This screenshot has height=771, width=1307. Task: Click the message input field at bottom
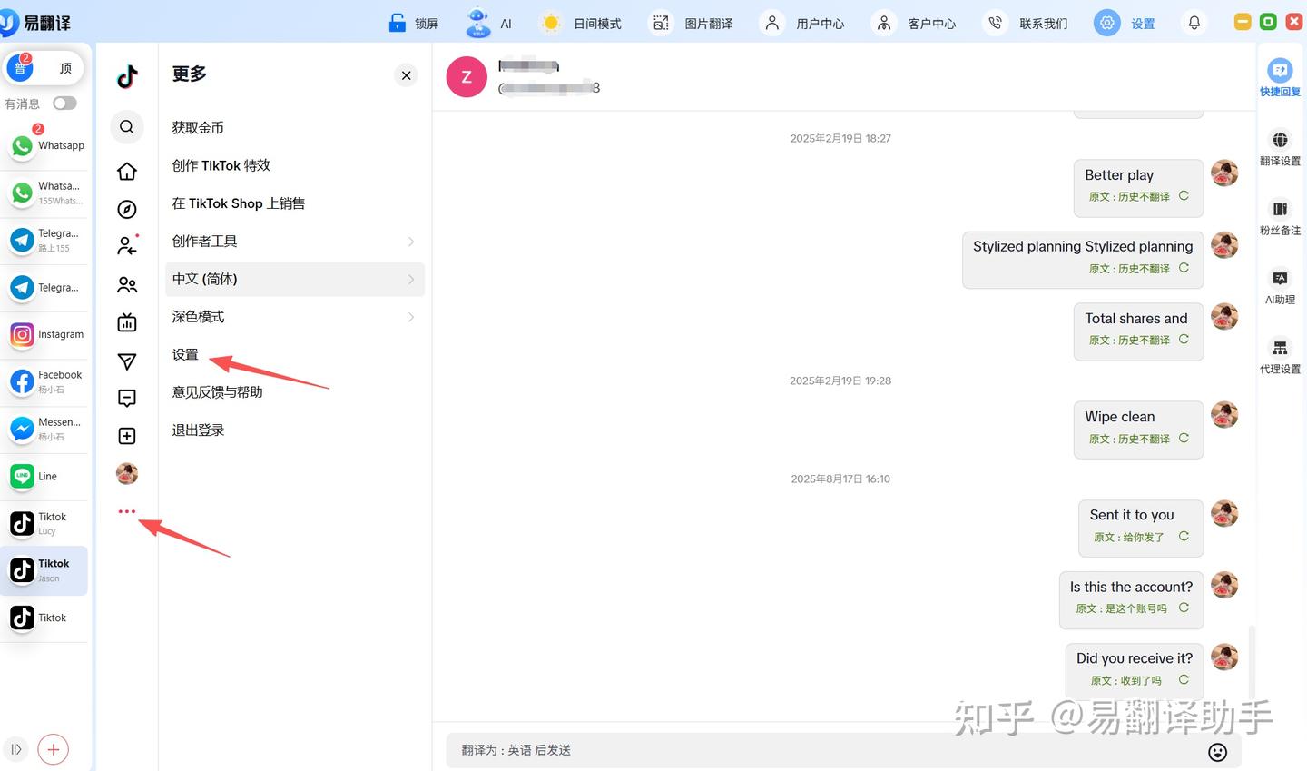(x=817, y=750)
